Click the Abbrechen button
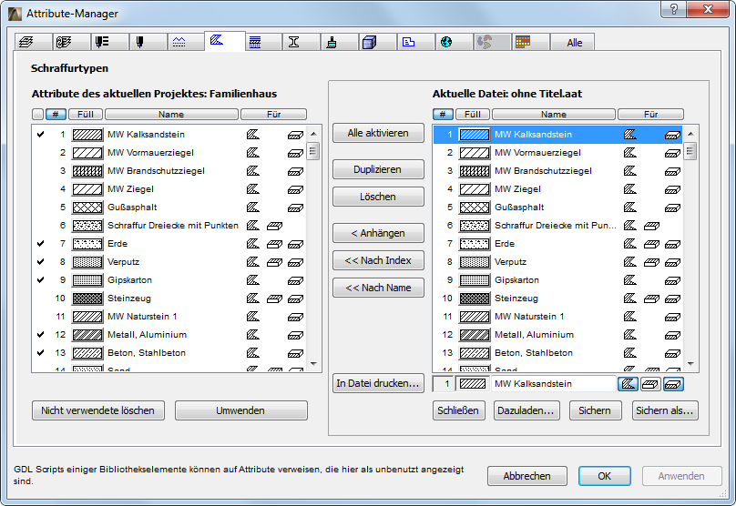This screenshot has height=506, width=736. [x=527, y=476]
